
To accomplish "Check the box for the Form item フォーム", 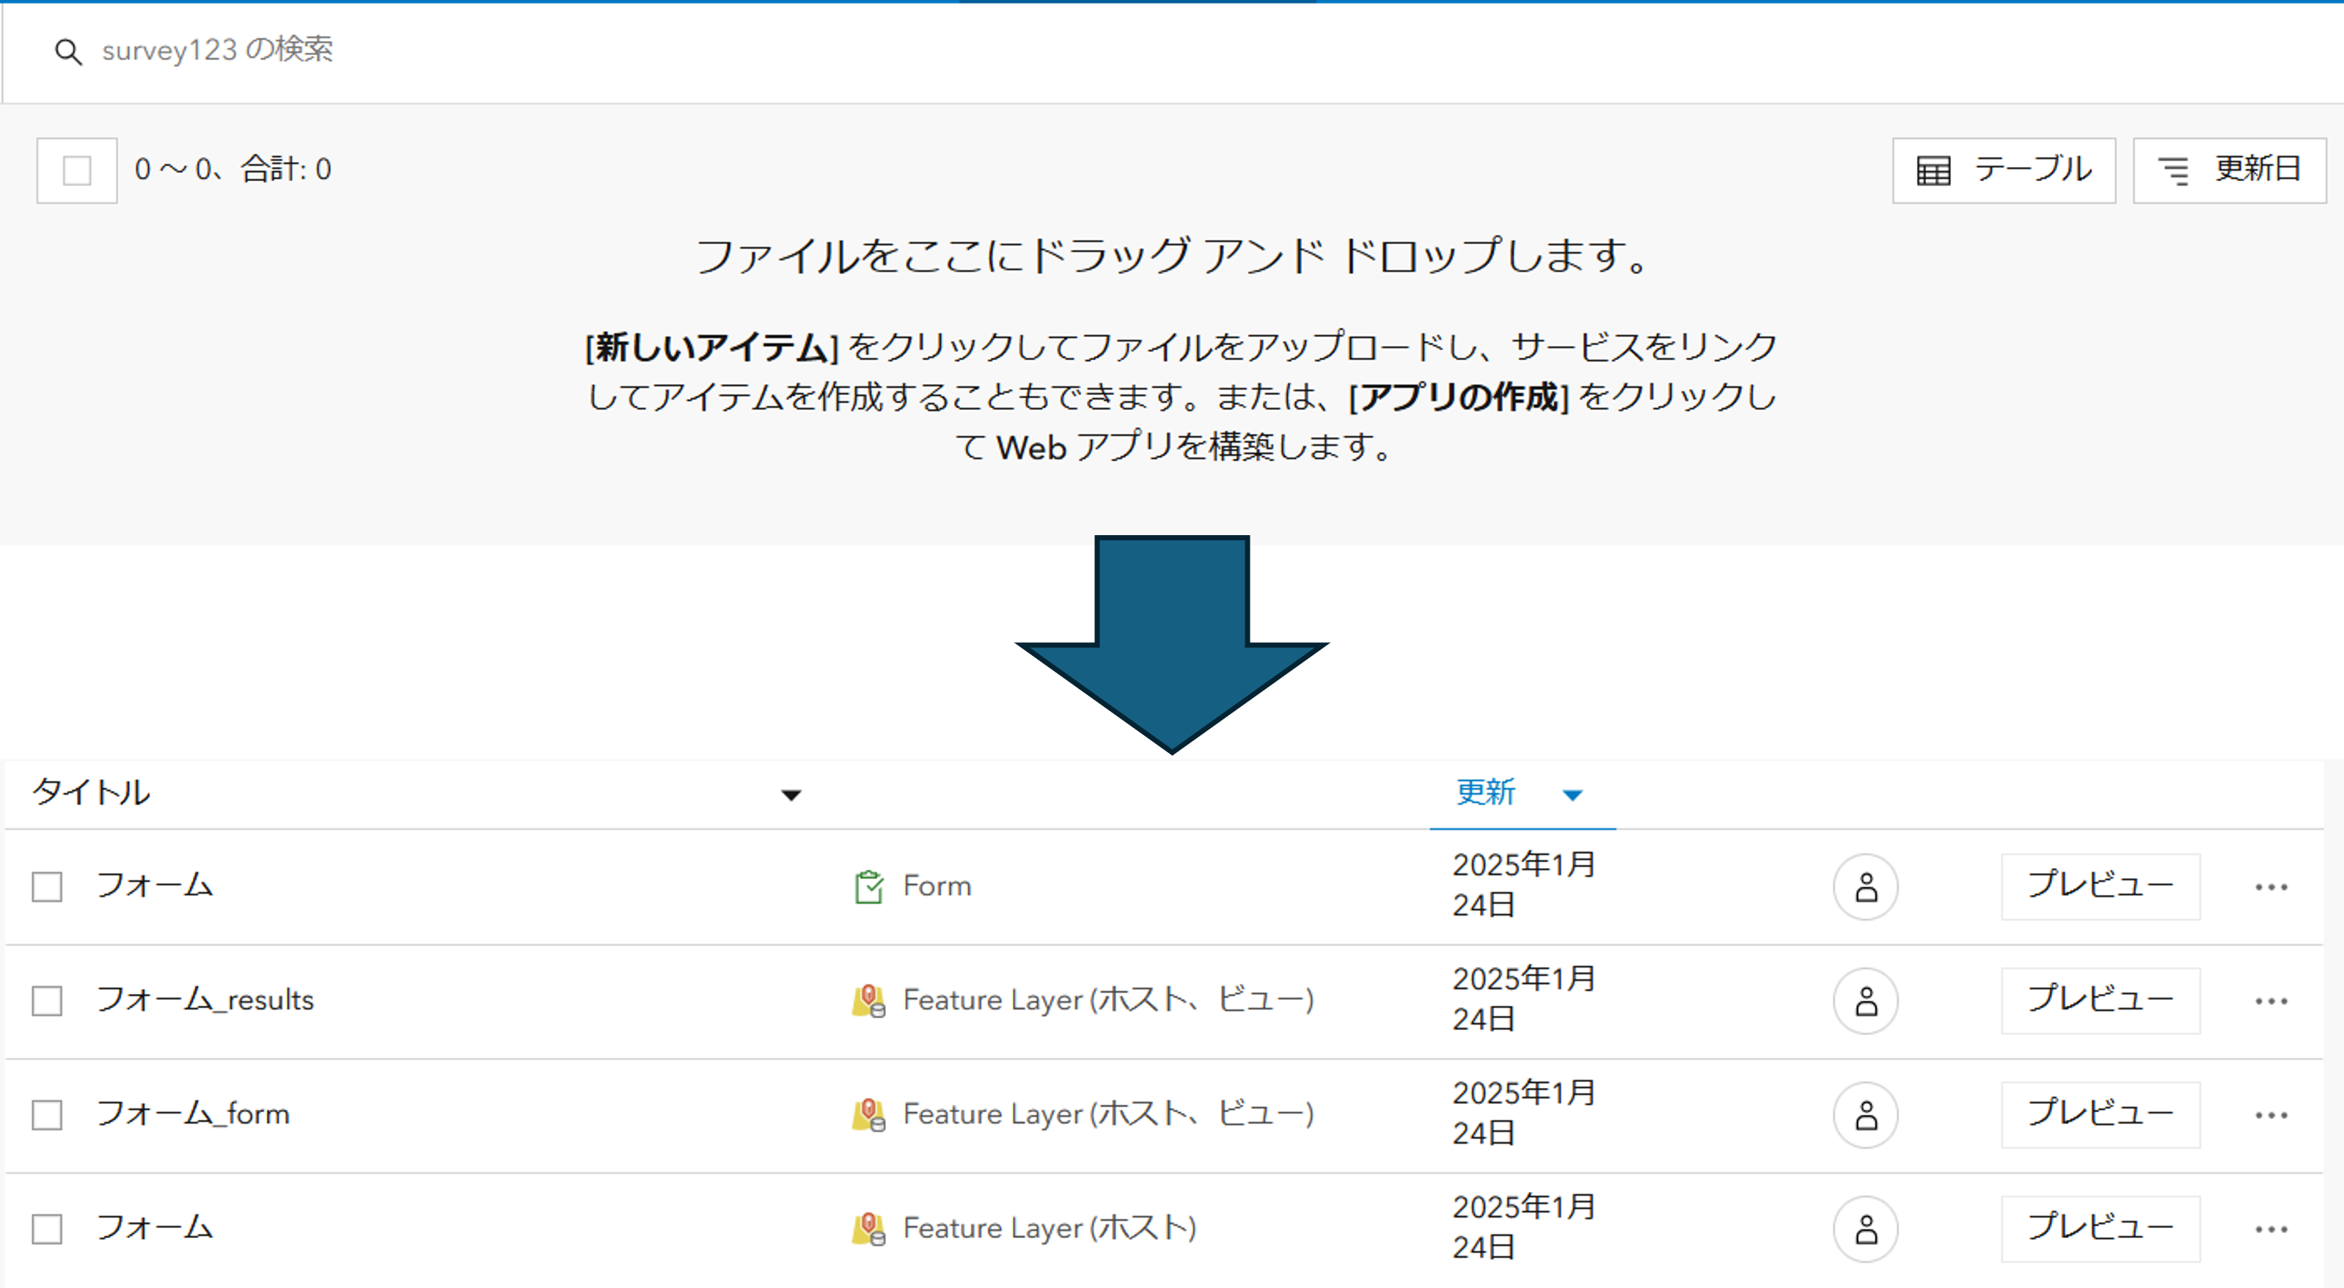I will [x=48, y=887].
